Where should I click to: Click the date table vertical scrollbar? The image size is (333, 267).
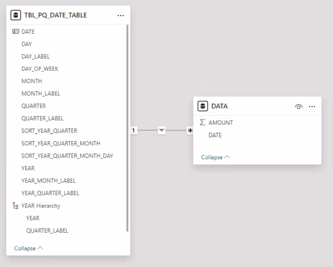click(127, 128)
